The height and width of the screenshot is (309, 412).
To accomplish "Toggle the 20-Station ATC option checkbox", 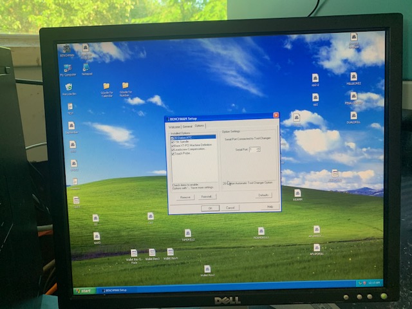I will coord(173,138).
